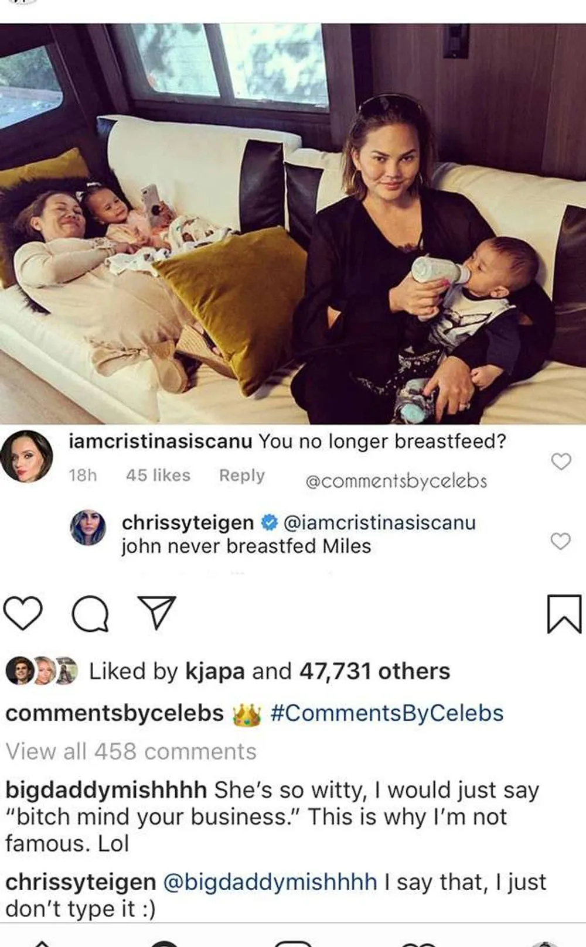Image resolution: width=586 pixels, height=947 pixels.
Task: Like the post with the heart icon
Action: coord(23,613)
